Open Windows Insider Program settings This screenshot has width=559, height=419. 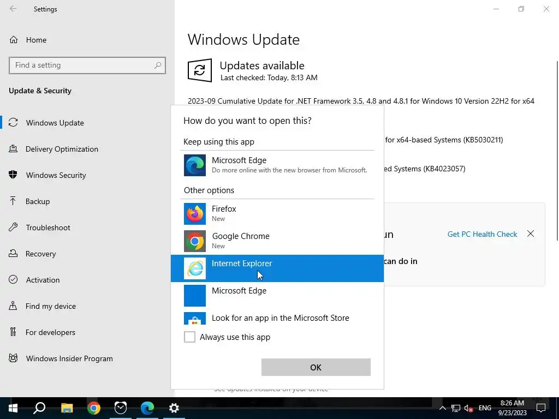(x=87, y=358)
